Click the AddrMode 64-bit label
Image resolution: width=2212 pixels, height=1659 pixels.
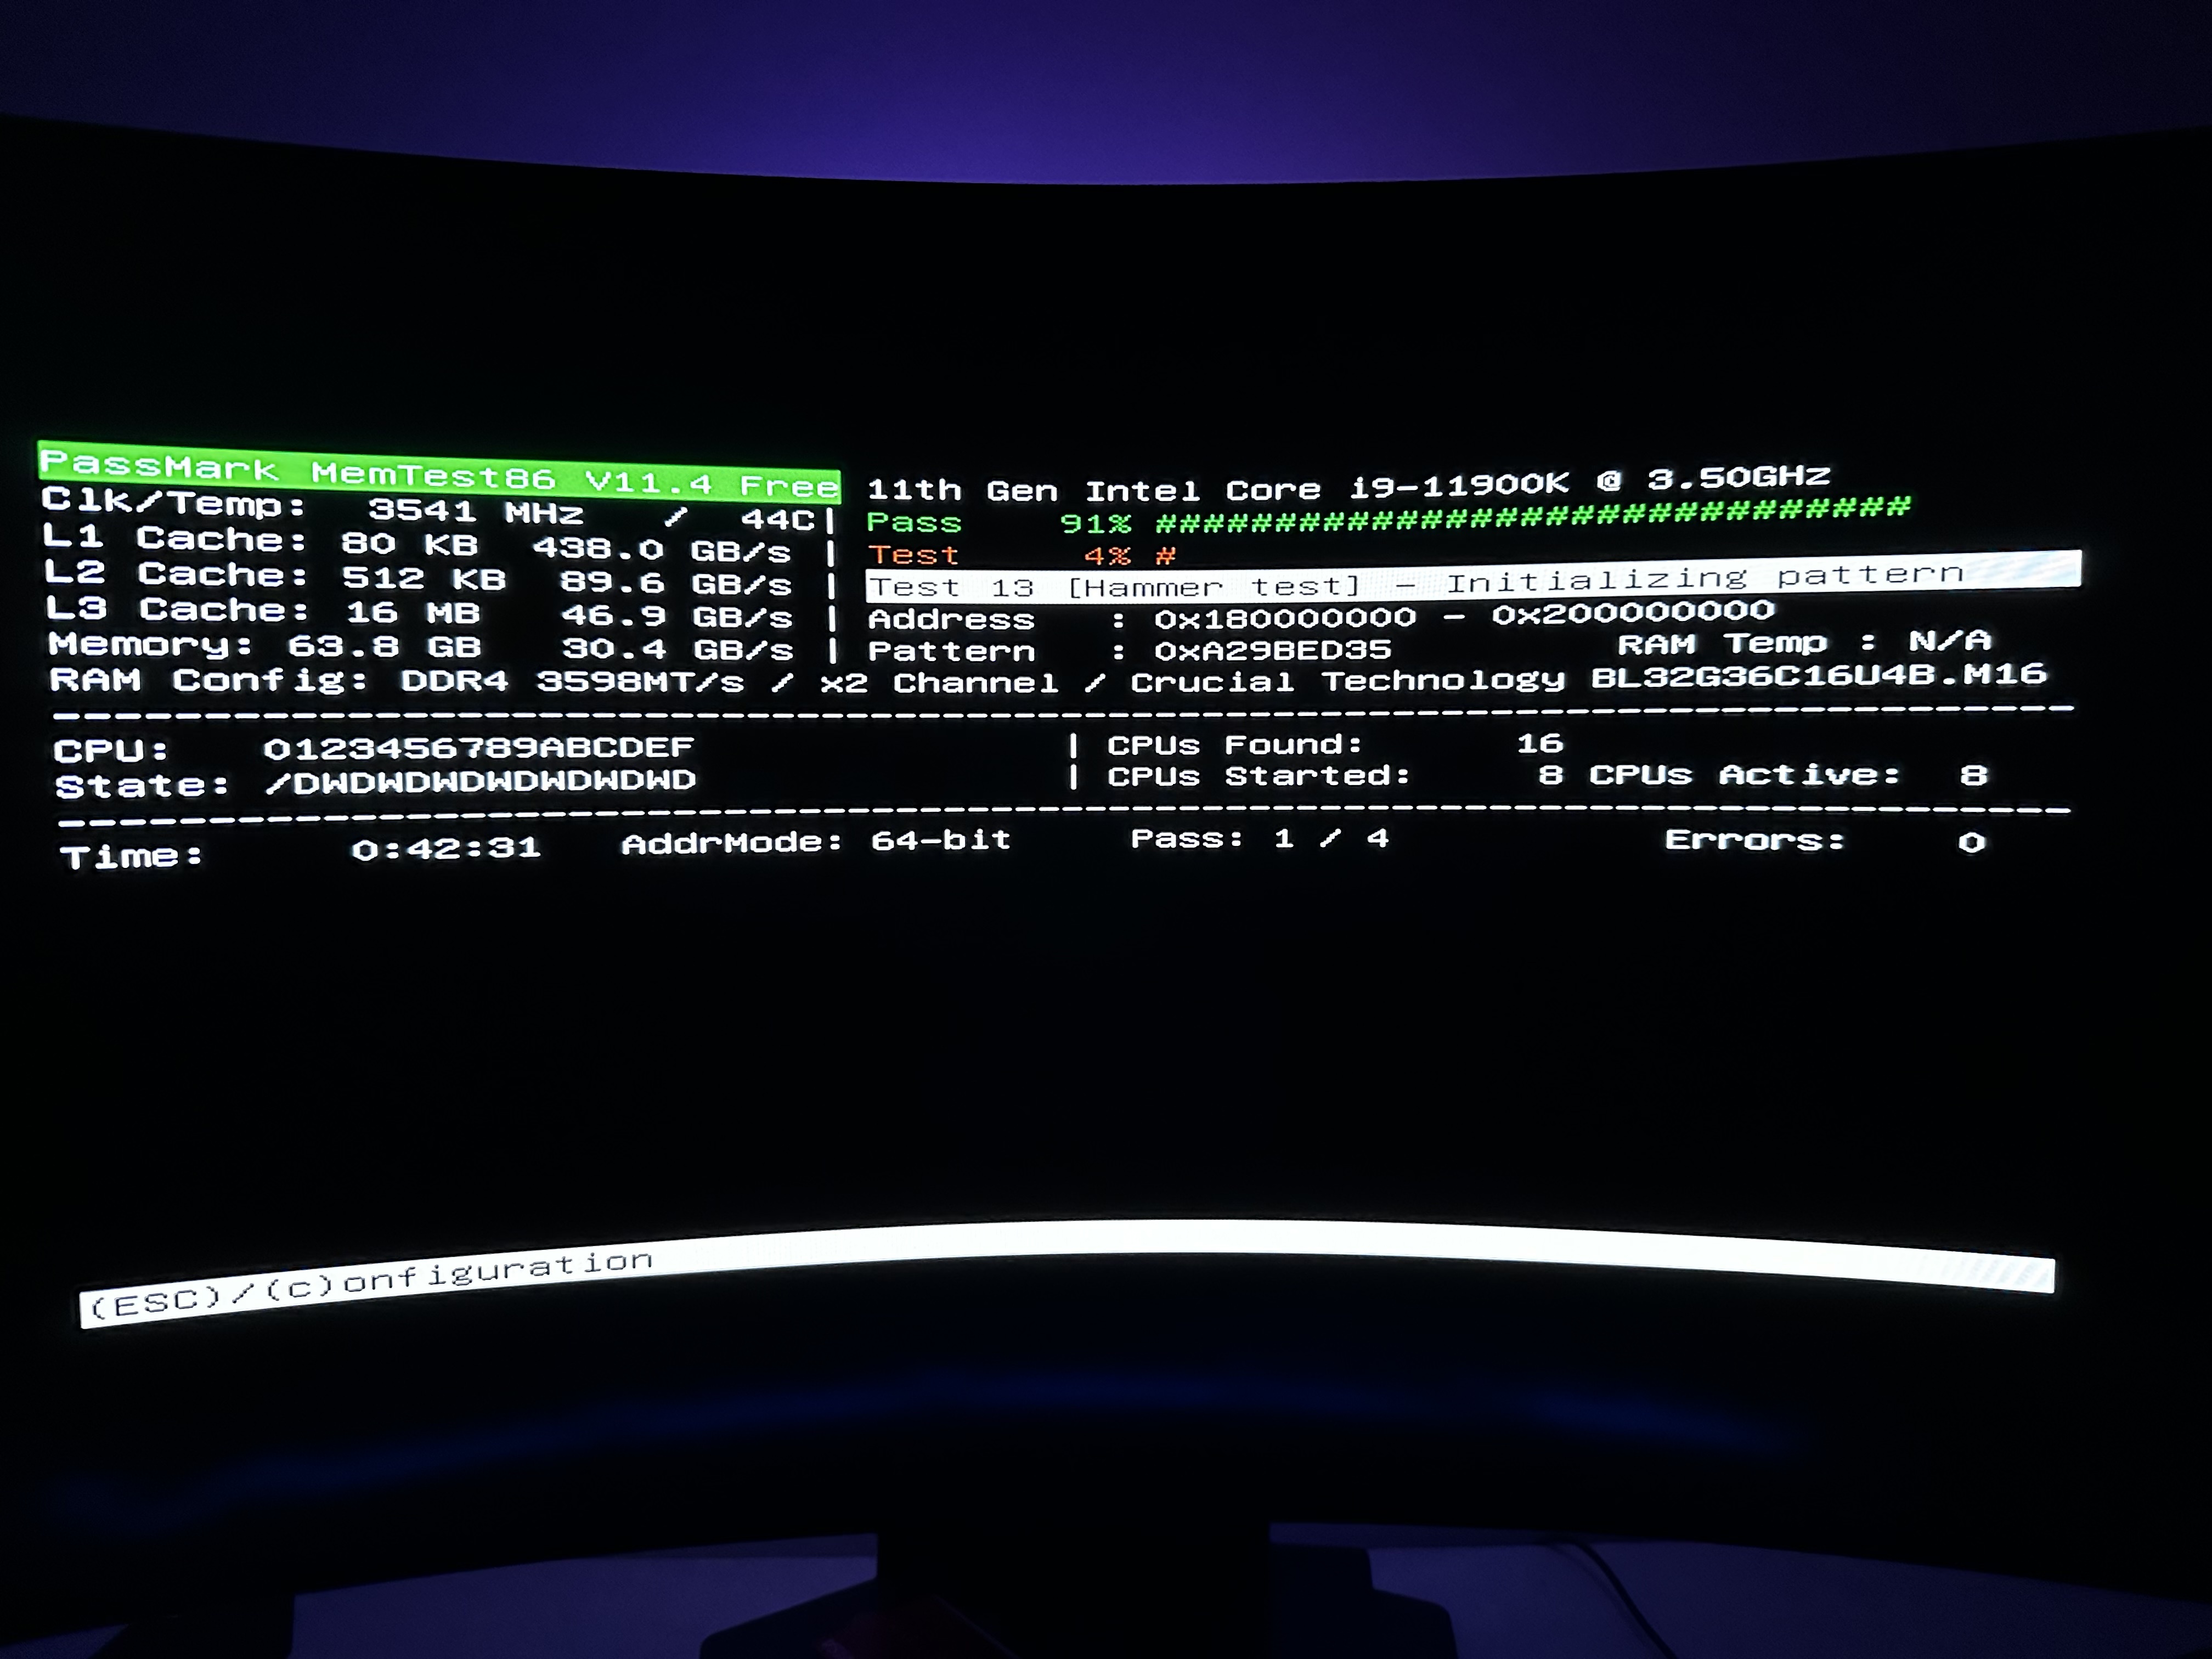click(x=815, y=842)
